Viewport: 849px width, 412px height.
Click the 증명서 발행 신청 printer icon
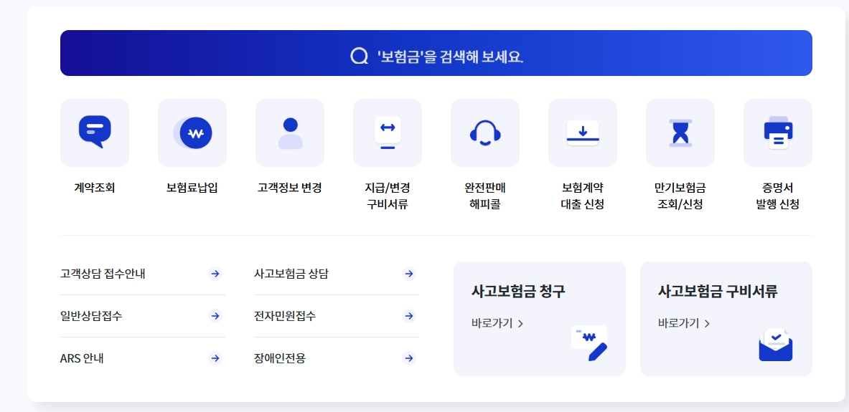point(778,133)
